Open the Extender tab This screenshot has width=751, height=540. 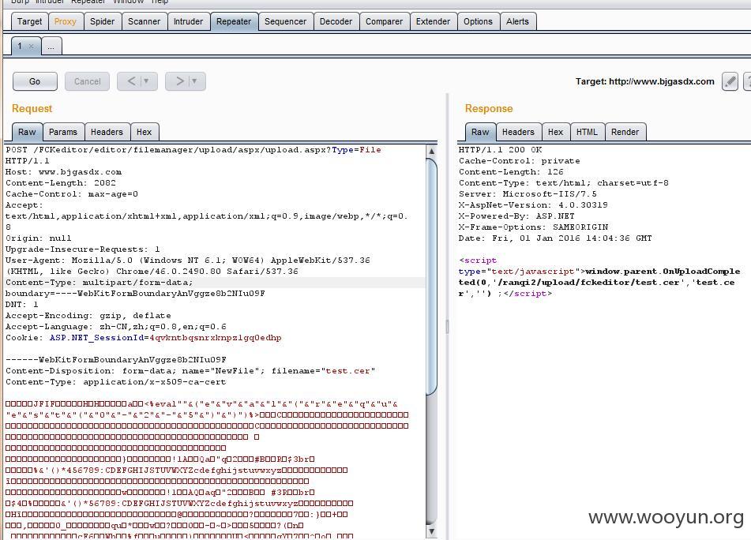(x=433, y=21)
